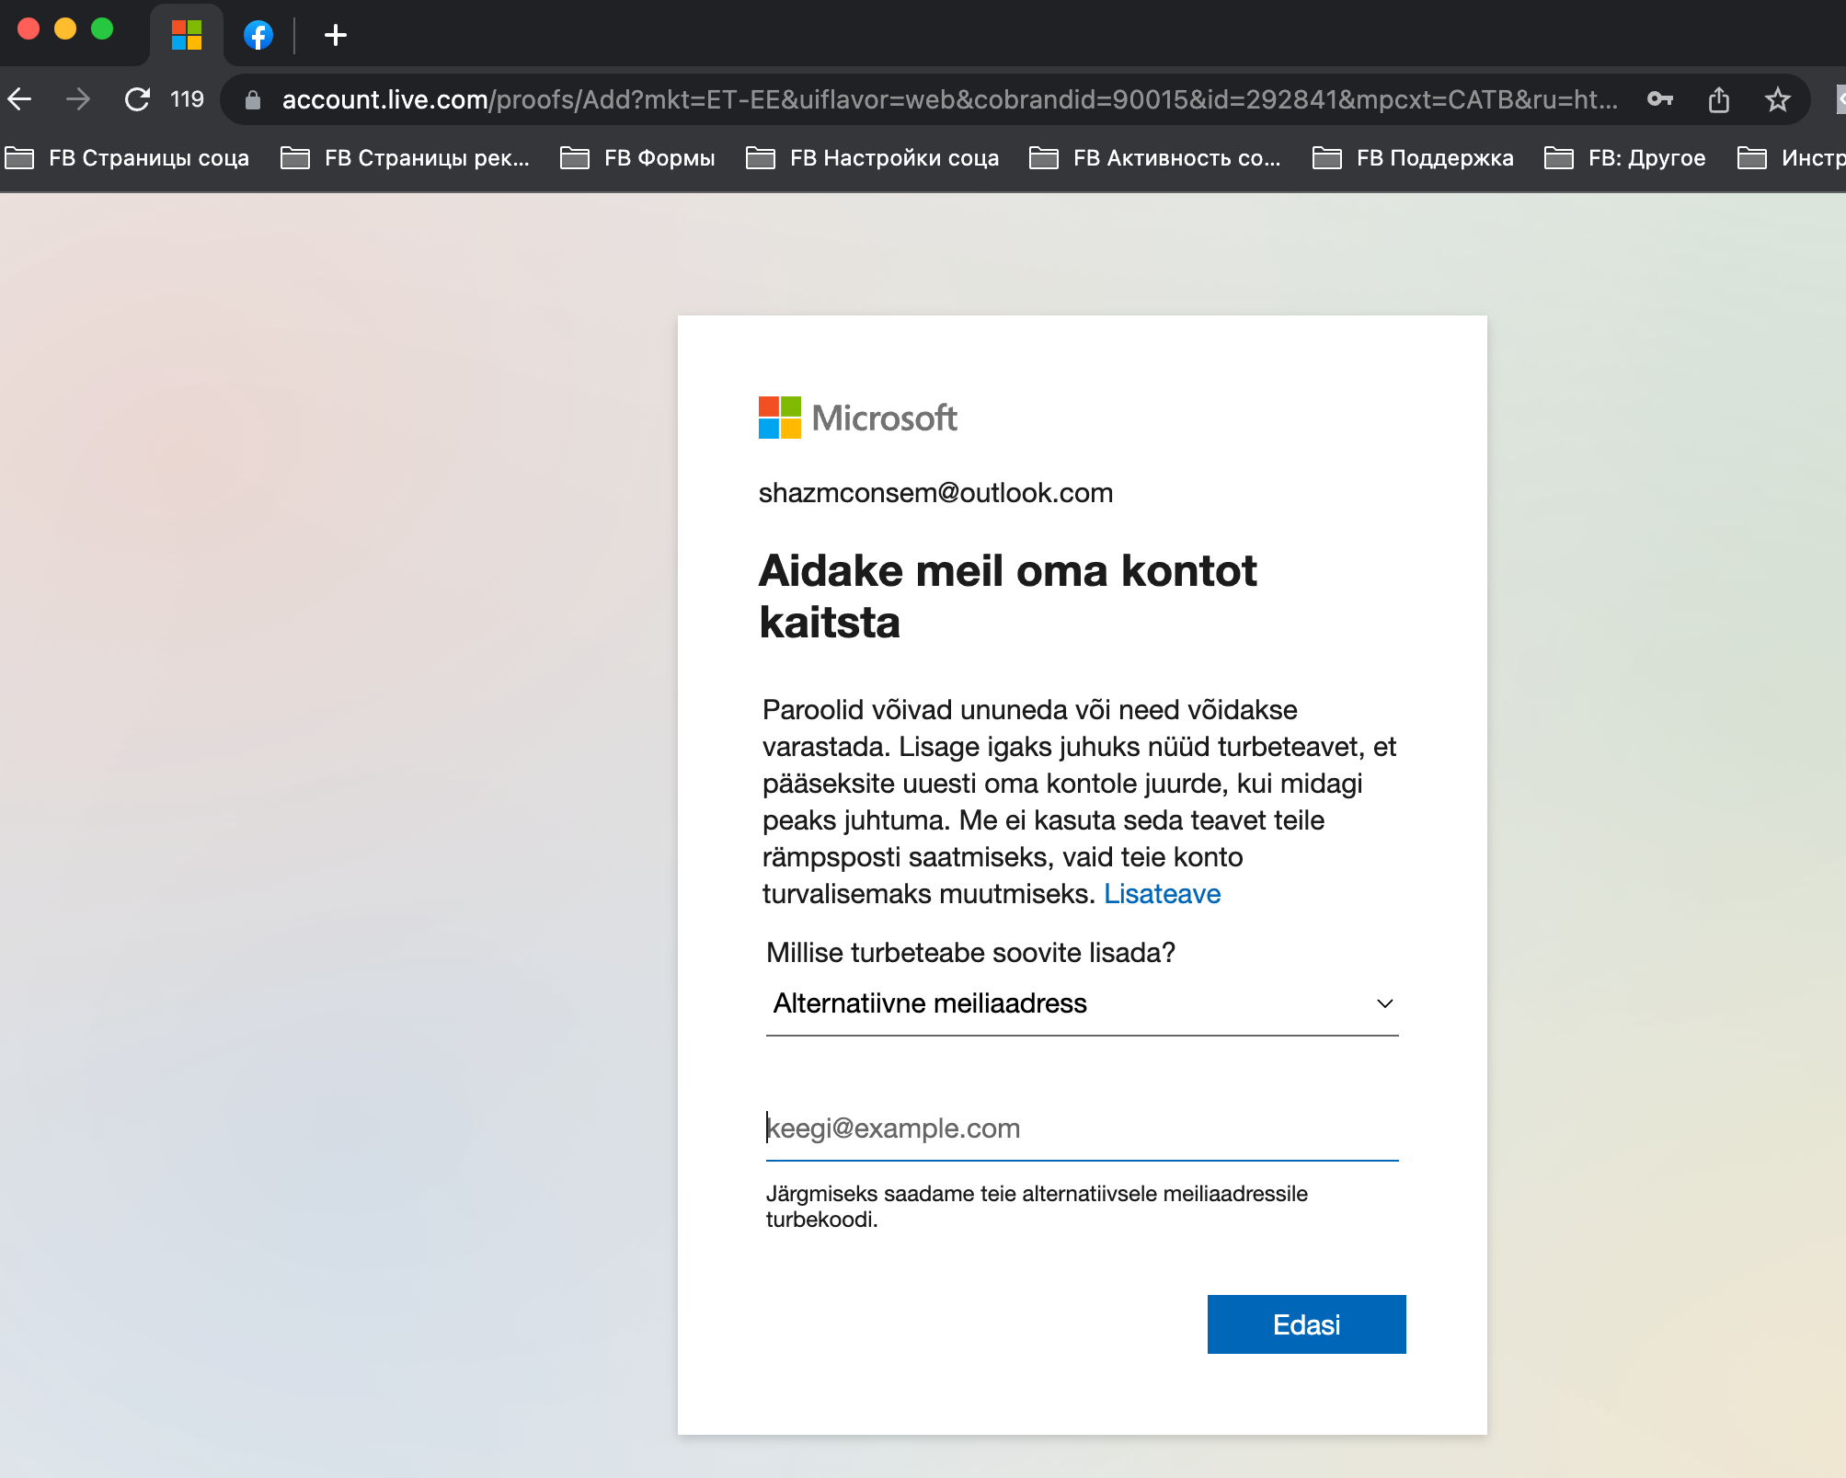Click the account.live.com address bar URL

pos(949,99)
